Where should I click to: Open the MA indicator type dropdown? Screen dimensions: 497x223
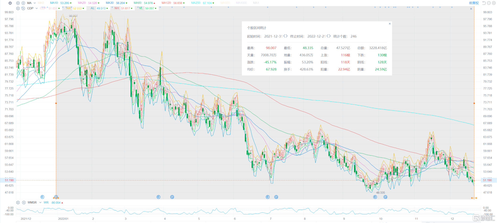click(35, 3)
